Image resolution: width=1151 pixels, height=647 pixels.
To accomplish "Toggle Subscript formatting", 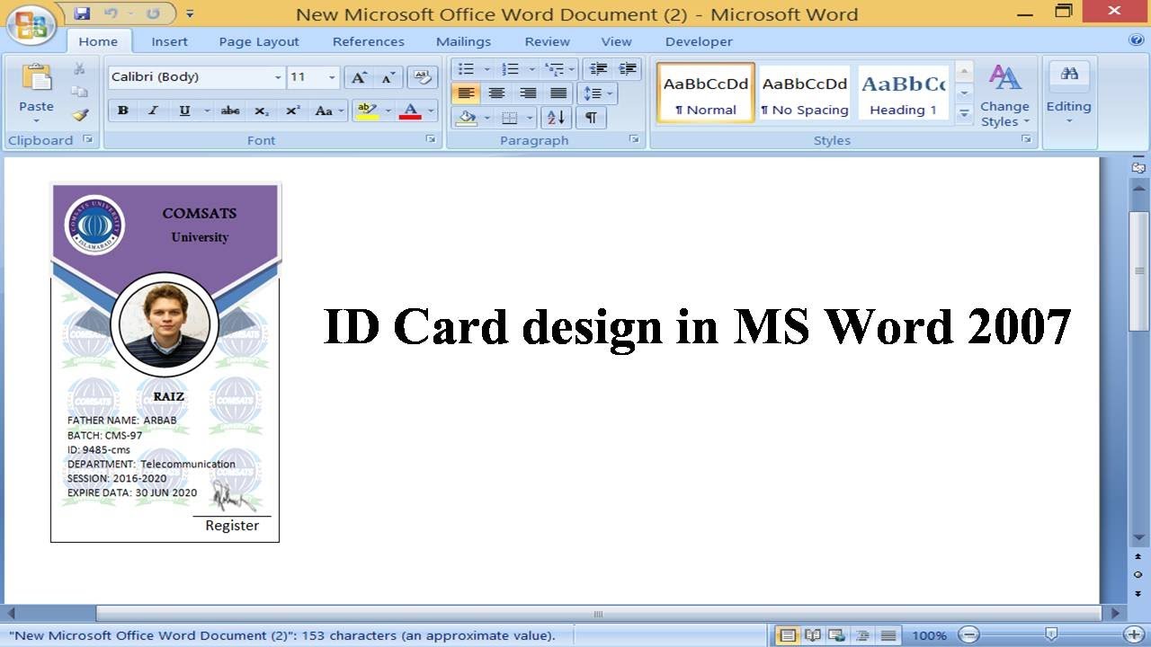I will click(262, 111).
